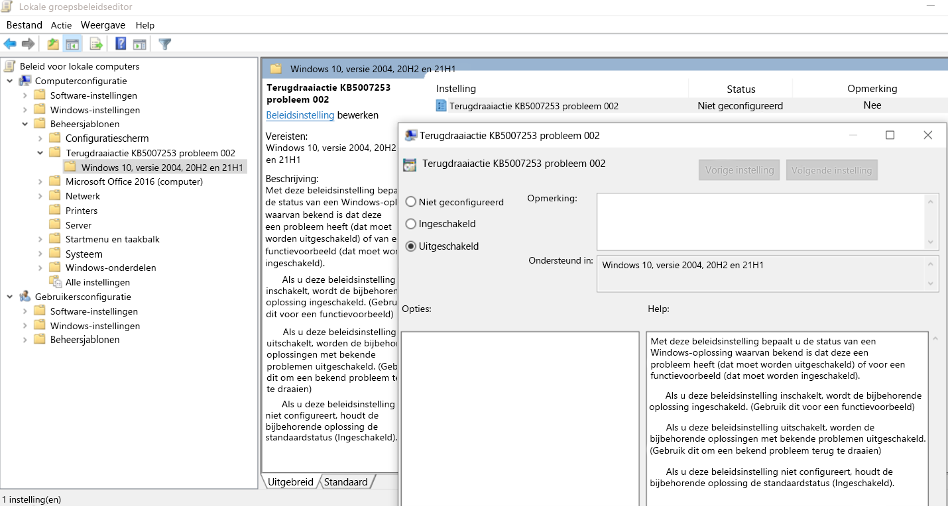The height and width of the screenshot is (506, 948).
Task: Toggle the show/hide action pane icon
Action: [x=139, y=44]
